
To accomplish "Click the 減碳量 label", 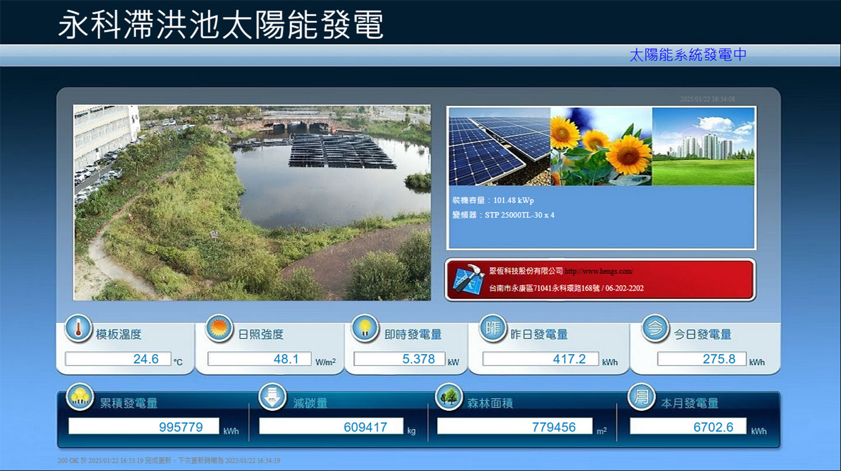I will coord(310,403).
